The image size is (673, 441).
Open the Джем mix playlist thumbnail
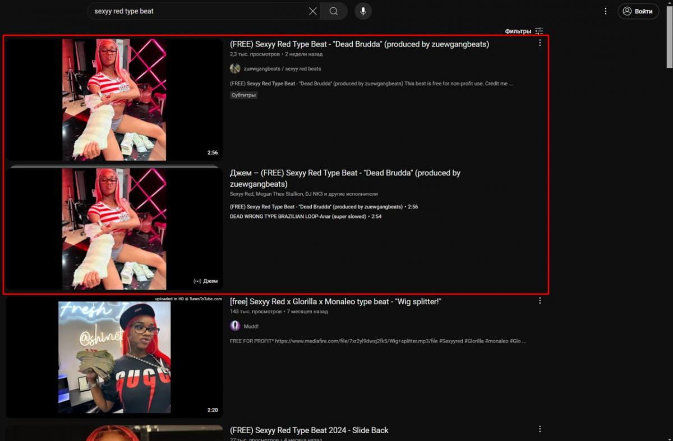pos(114,228)
